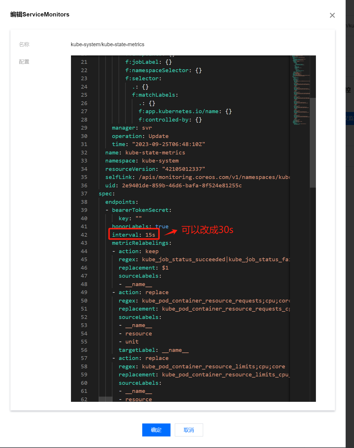Click the time "2023-09-25T06:48:10Z" line
This screenshot has width=354, height=448.
[x=158, y=144]
